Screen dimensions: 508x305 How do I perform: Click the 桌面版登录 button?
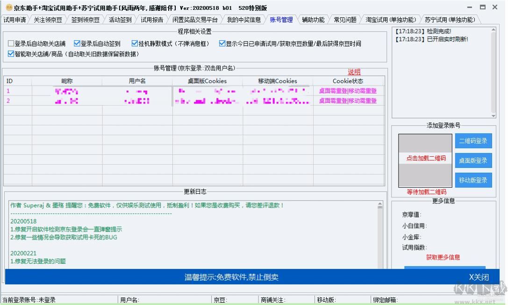473,160
